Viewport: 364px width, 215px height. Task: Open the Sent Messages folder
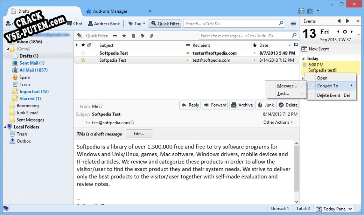pyautogui.click(x=30, y=120)
